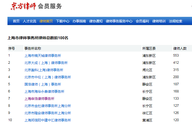Click the 东方律师 logo

tap(23, 6)
